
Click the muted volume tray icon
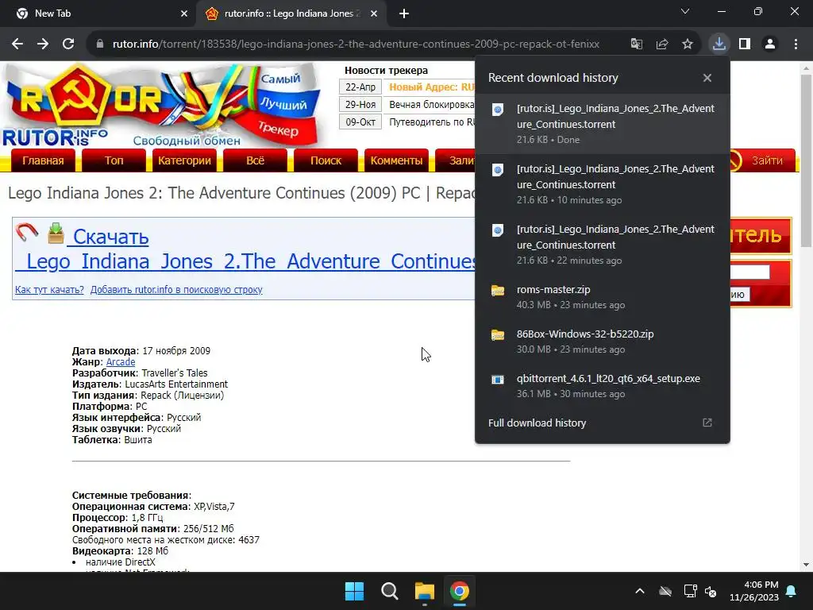point(711,591)
